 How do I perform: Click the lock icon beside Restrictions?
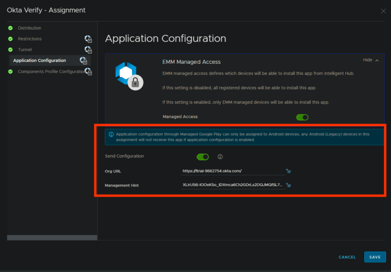point(88,39)
